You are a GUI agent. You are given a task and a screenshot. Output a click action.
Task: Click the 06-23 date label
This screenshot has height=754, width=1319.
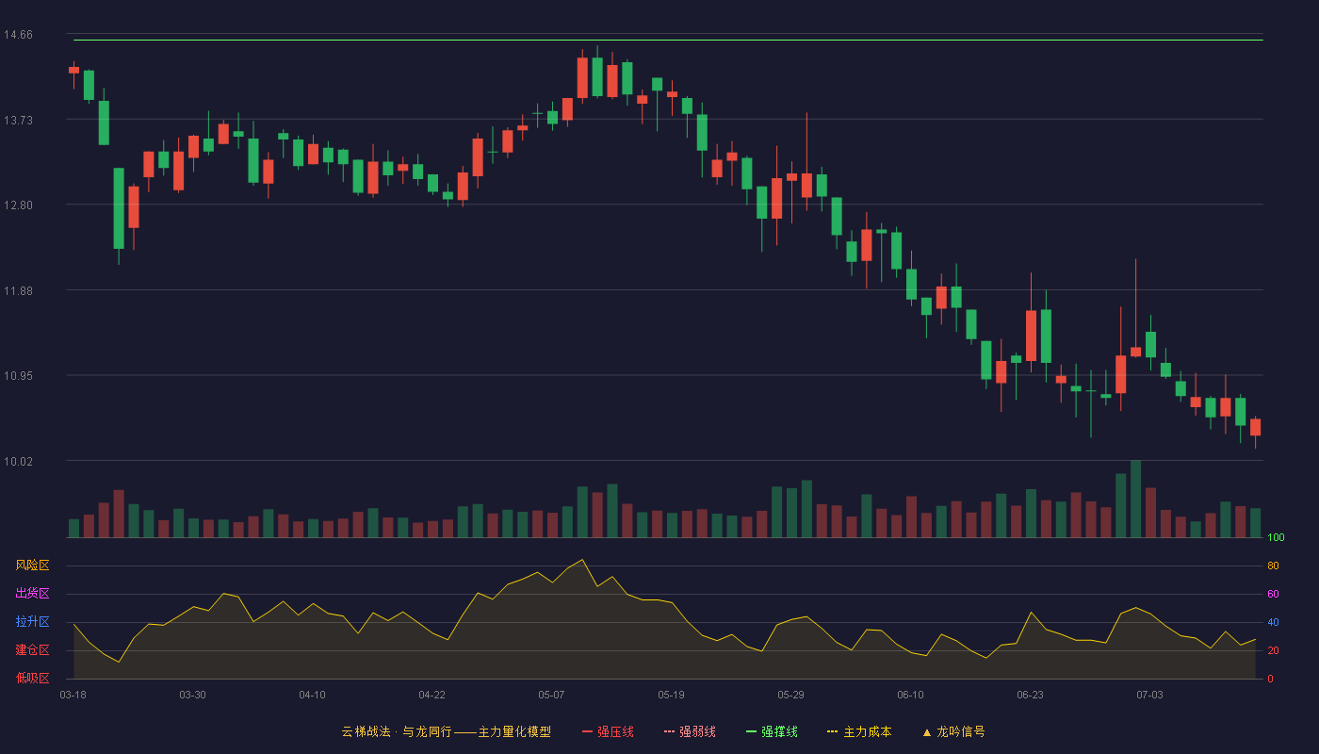(1030, 695)
